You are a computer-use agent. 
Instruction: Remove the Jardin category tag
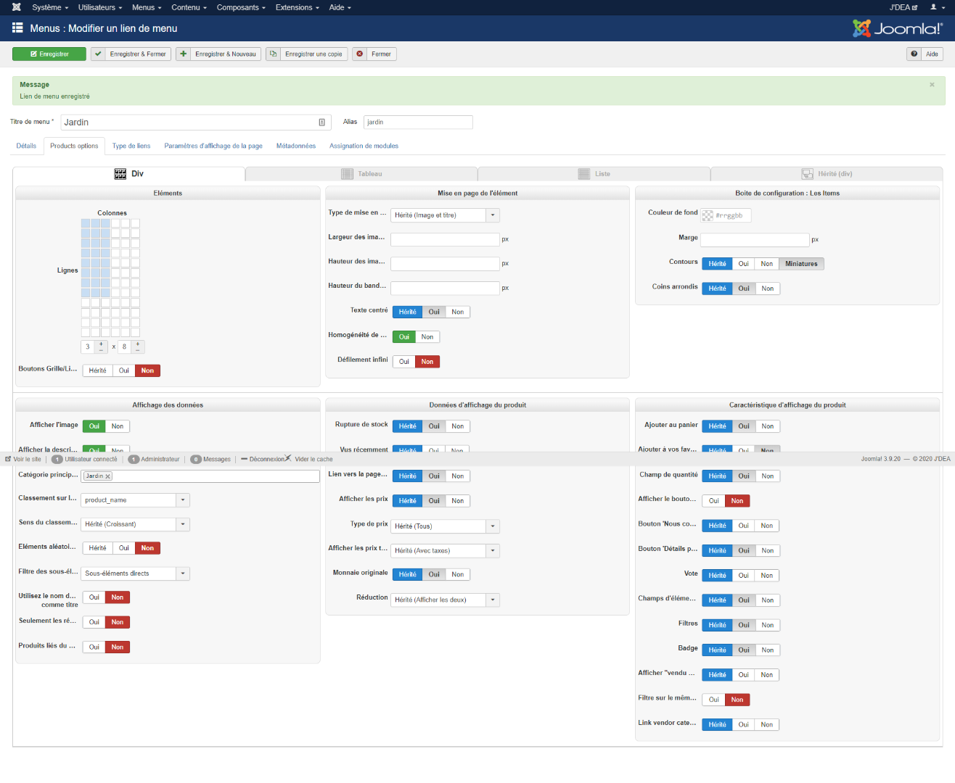(x=108, y=476)
